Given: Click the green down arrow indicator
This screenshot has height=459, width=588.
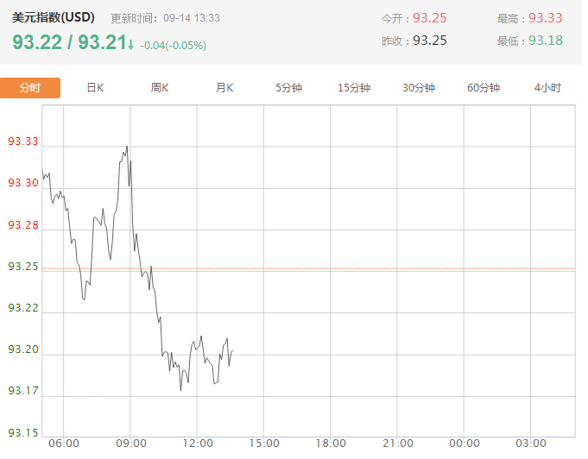Looking at the screenshot, I should click(130, 45).
